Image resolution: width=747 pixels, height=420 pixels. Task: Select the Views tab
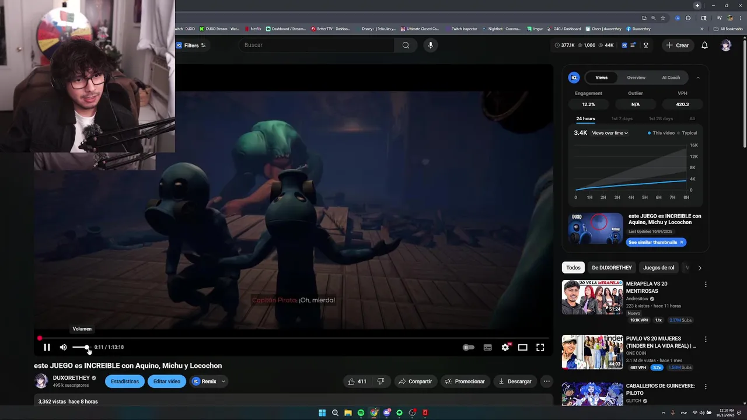pos(601,77)
